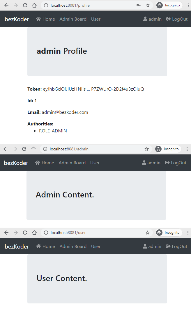Click the site info icon beside localhost:8081/user
This screenshot has width=191, height=313.
(x=45, y=233)
